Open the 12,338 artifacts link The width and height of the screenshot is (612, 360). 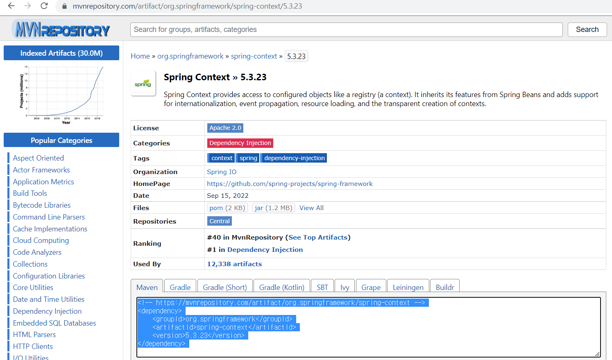coord(234,264)
